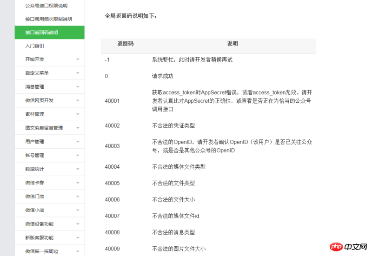Viewport: 372px width, 256px height.
Task: Expand 微信设备功能 dropdown arrow
Action: (x=78, y=224)
